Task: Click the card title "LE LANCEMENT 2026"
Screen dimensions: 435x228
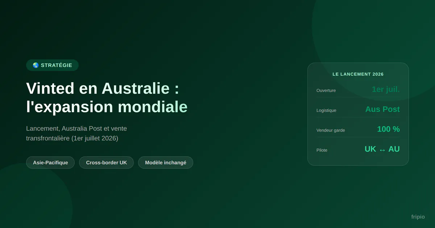Action: 358,74
